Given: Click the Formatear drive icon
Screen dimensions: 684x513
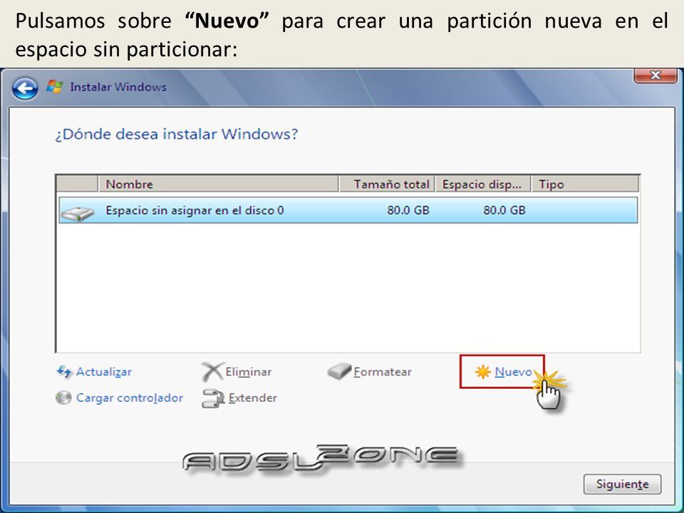Looking at the screenshot, I should pos(339,371).
